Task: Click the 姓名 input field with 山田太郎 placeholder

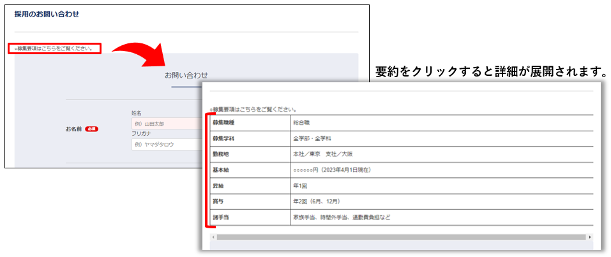Action: (x=166, y=124)
